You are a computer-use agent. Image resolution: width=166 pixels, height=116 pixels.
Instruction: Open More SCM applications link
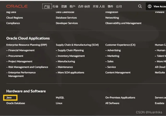(71, 72)
